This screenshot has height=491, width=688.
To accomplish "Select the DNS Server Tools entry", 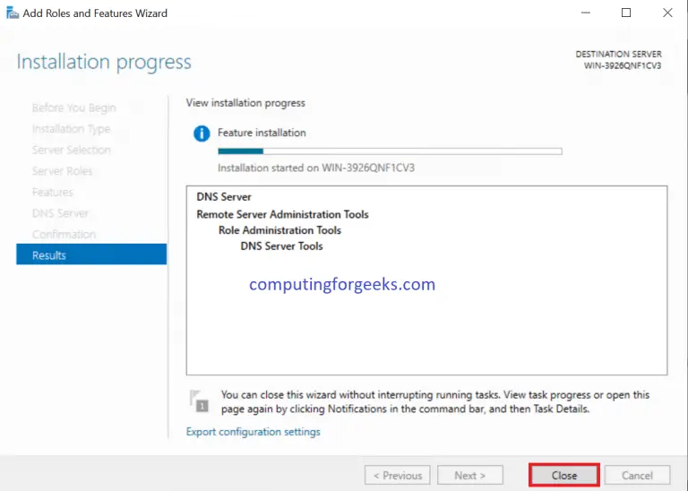I will pyautogui.click(x=281, y=246).
